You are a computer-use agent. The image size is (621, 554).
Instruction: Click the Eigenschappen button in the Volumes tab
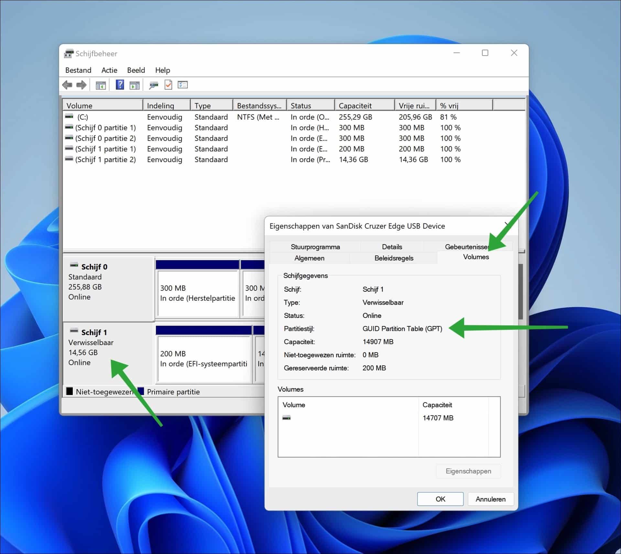468,471
